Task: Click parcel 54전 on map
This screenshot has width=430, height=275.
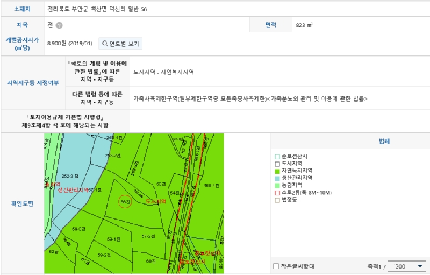Action: [x=175, y=193]
